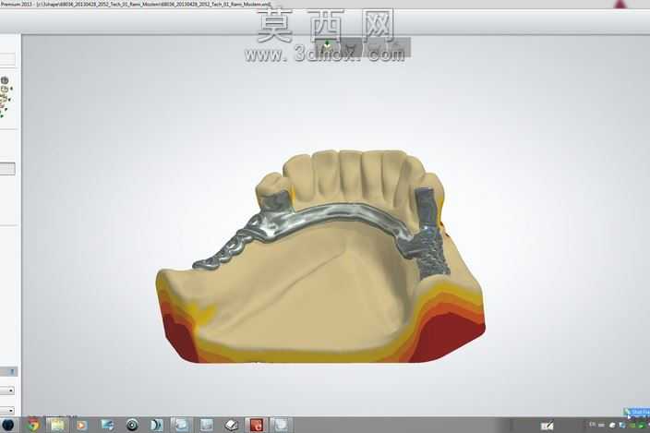Select the gray globe tree icon in left panel
Viewport: 650px width, 433px height.
point(5,81)
